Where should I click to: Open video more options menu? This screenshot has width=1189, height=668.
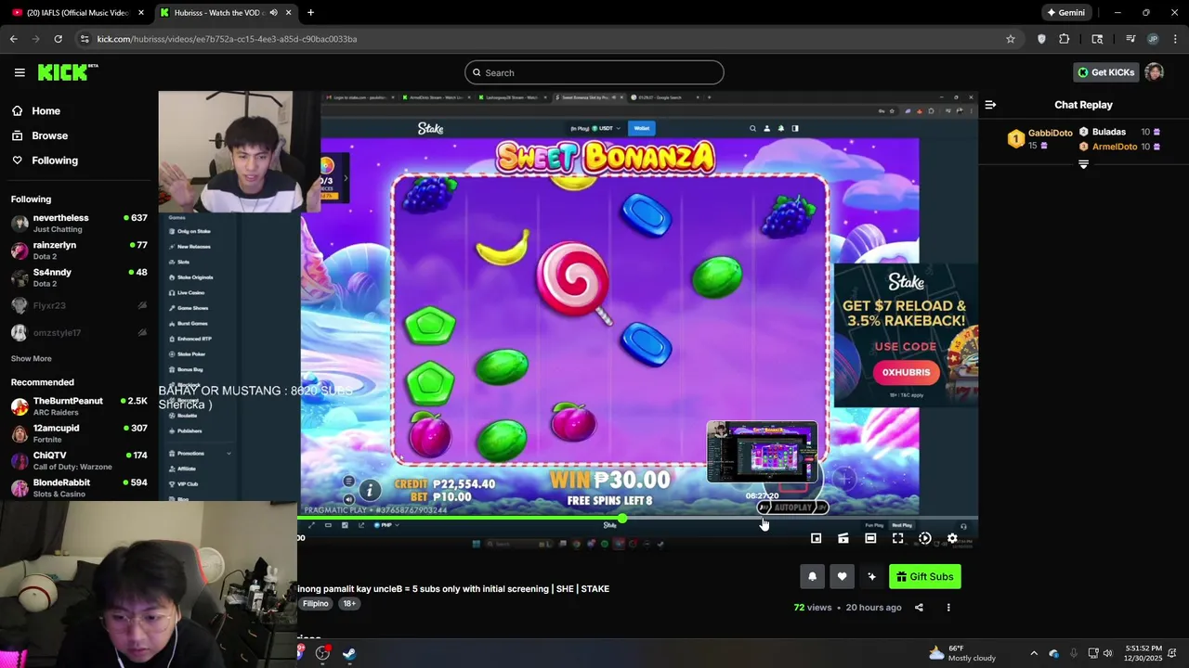[948, 608]
